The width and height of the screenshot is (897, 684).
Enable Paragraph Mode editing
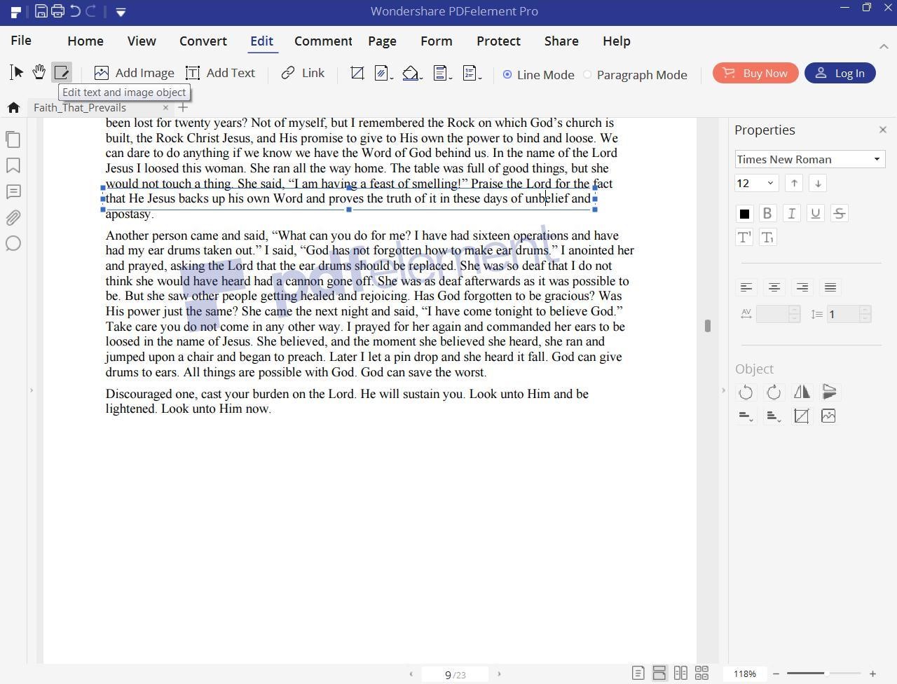click(x=587, y=74)
